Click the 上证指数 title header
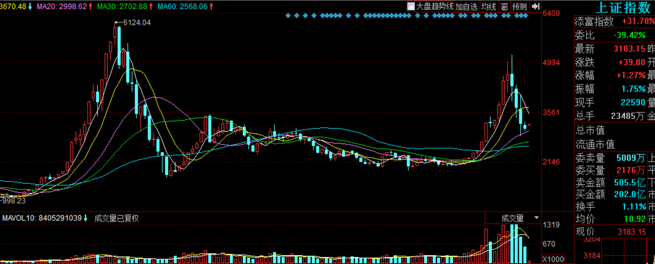 pyautogui.click(x=623, y=8)
